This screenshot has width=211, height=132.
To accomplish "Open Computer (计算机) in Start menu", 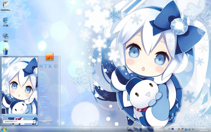I will pos(43,91).
